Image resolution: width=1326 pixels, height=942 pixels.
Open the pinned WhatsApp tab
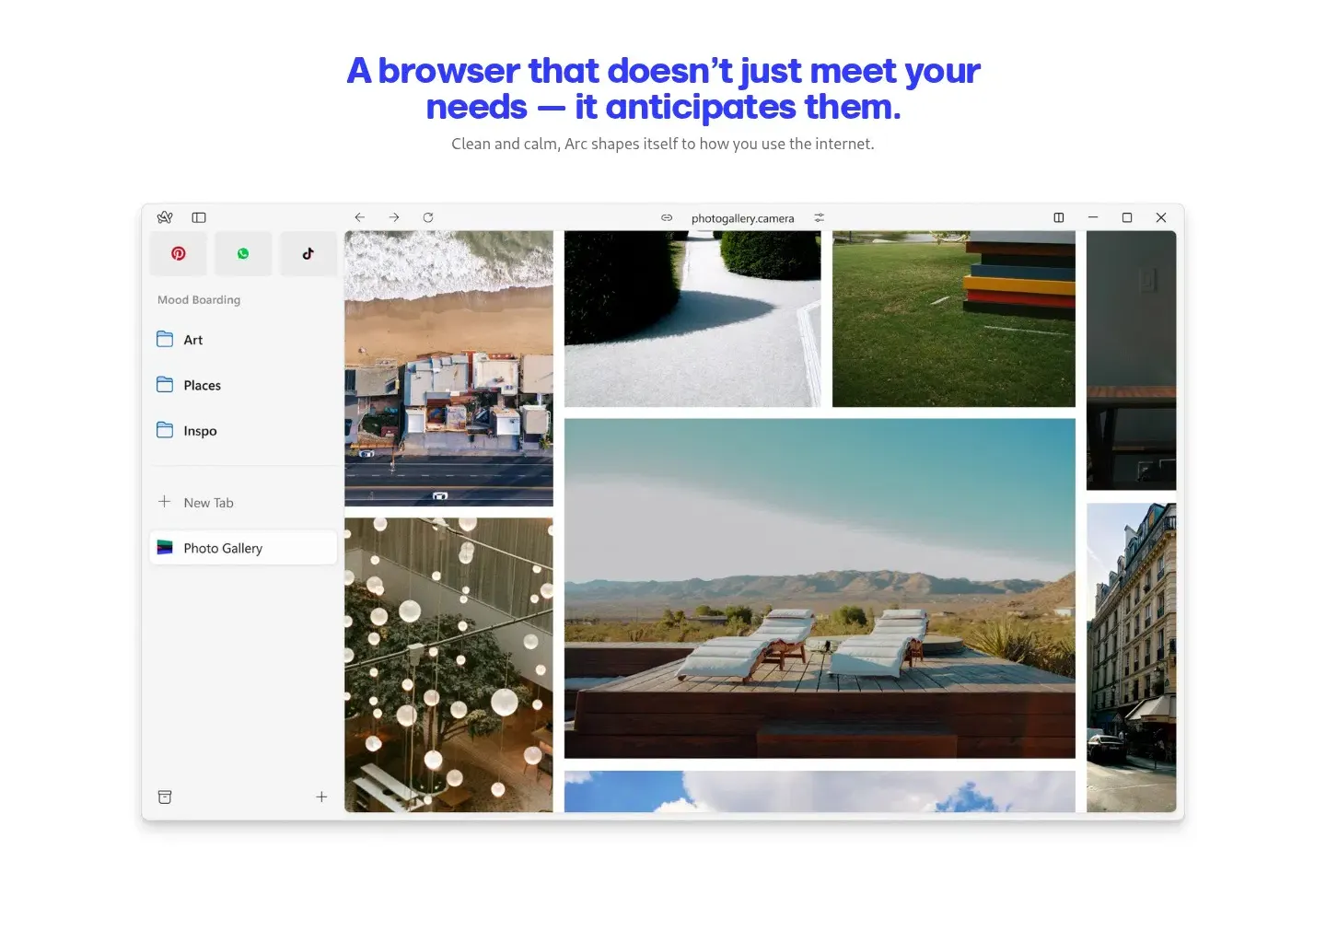243,253
